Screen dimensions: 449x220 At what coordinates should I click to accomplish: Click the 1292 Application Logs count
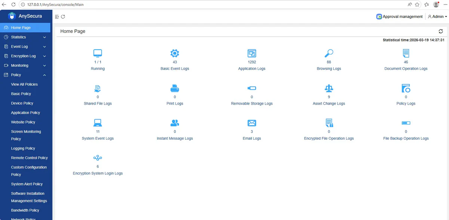(252, 62)
